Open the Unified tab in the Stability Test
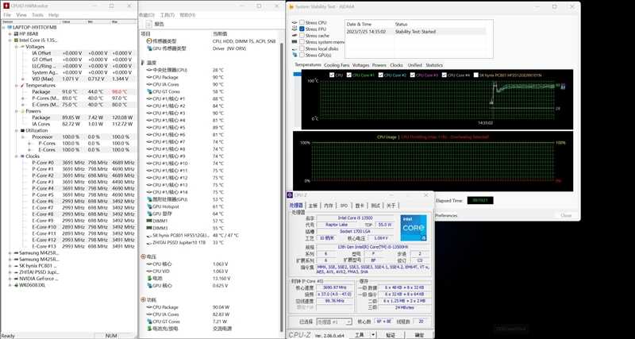The height and width of the screenshot is (339, 635). [414, 65]
